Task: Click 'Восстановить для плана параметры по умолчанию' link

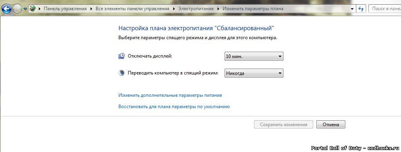Action: [174, 107]
